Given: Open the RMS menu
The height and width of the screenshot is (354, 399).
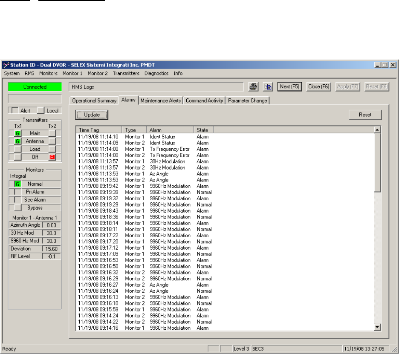Looking at the screenshot, I should [x=29, y=74].
